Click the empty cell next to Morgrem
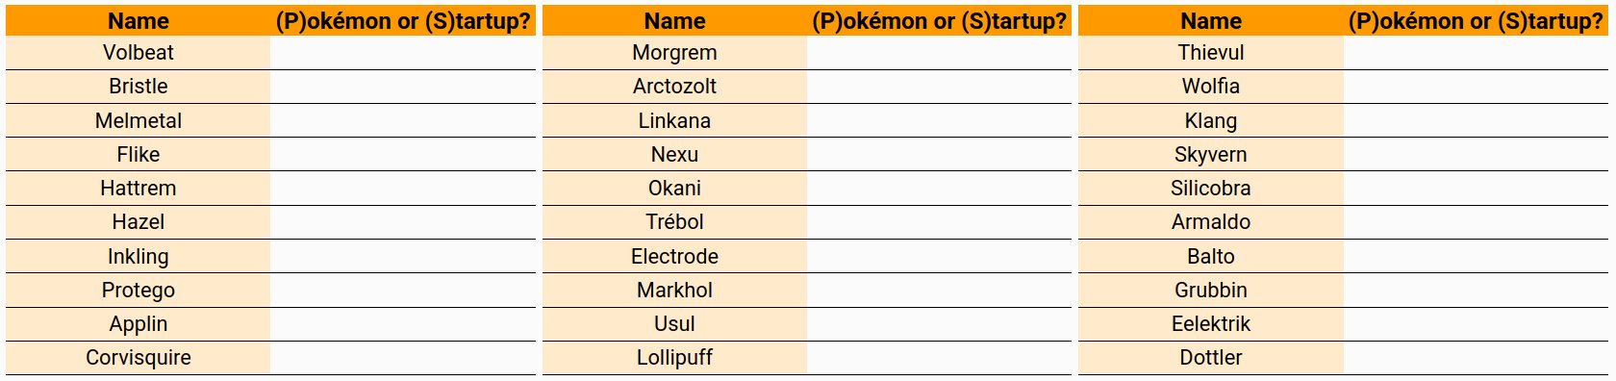 (x=939, y=53)
